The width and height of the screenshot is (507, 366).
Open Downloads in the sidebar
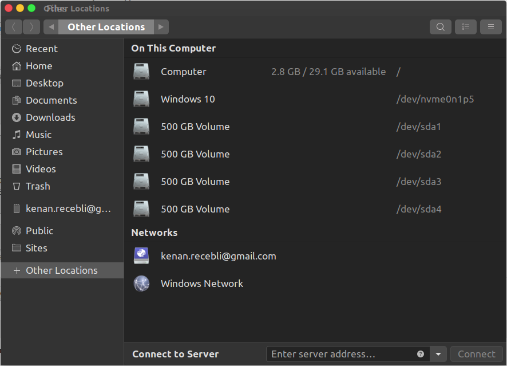point(50,117)
